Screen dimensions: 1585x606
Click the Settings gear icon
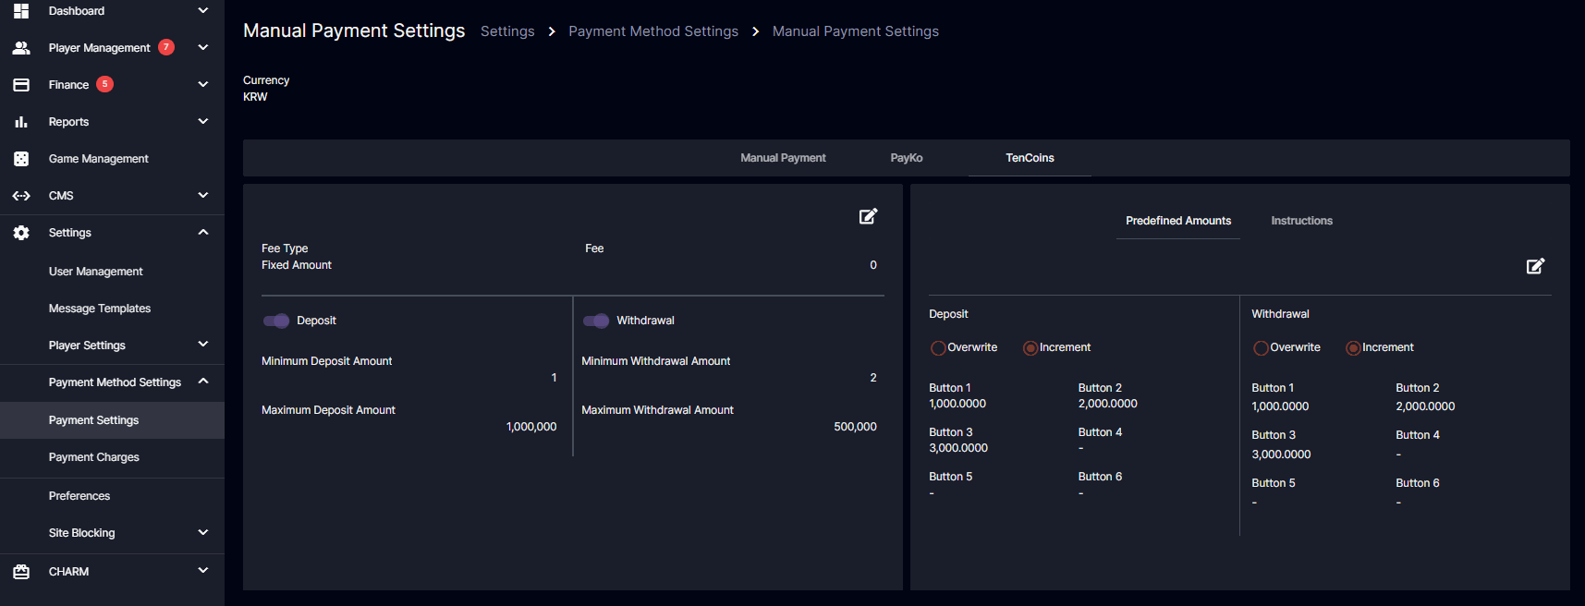[x=21, y=233]
